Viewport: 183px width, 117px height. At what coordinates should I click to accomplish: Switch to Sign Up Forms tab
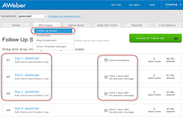click(x=107, y=25)
